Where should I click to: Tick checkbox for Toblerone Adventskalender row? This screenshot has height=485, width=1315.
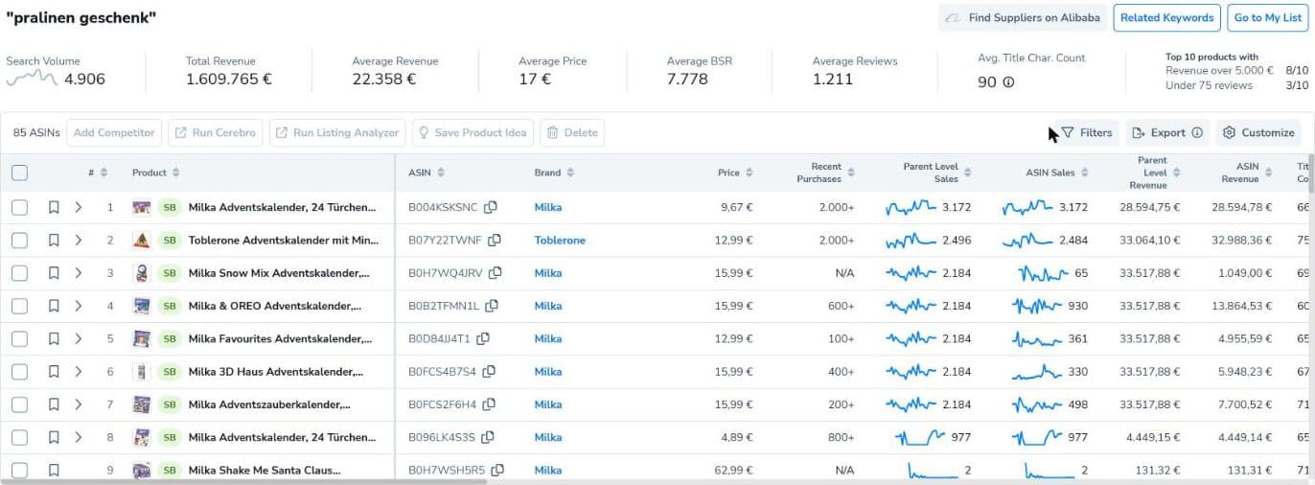coord(19,241)
